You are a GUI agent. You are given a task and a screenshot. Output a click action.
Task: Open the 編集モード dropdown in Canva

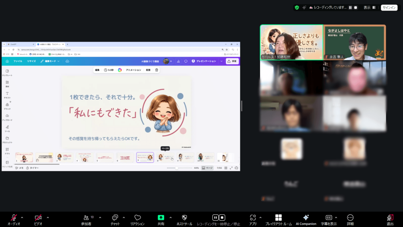[50, 61]
